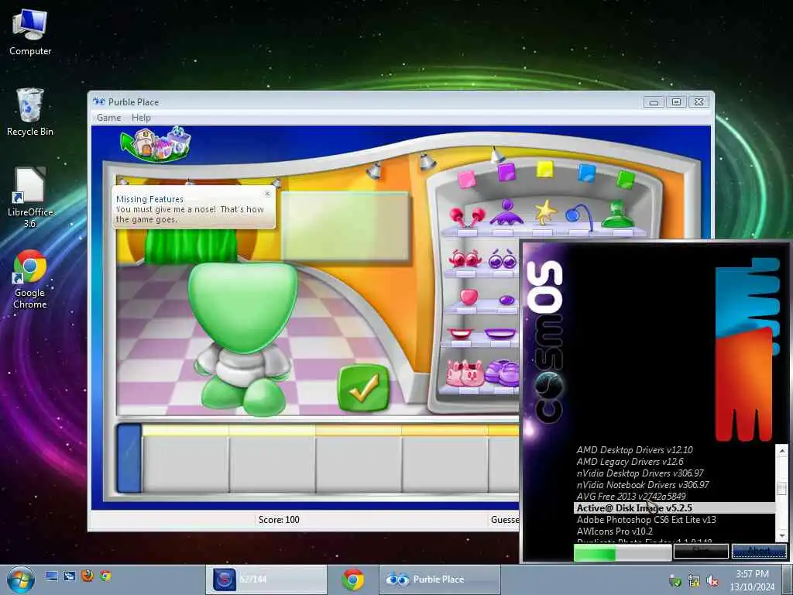793x595 pixels.
Task: Click the dark button beside About
Action: tap(701, 551)
